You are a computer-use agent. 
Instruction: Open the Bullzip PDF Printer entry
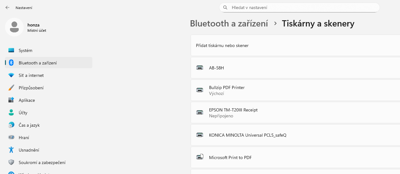point(227,90)
